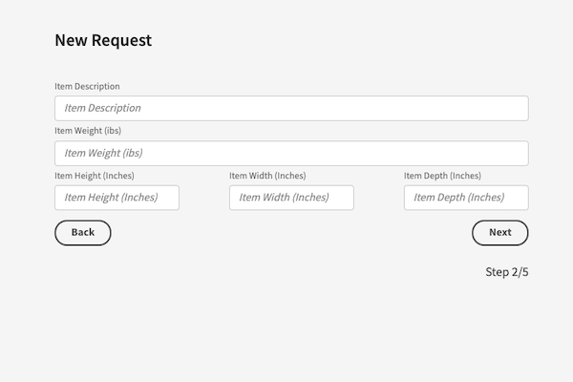Select the Item Height (Inches) field
This screenshot has height=382, width=573.
[117, 198]
